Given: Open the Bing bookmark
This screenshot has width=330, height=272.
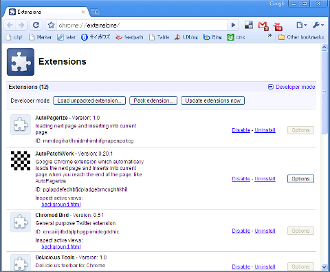Looking at the screenshot, I should (212, 37).
